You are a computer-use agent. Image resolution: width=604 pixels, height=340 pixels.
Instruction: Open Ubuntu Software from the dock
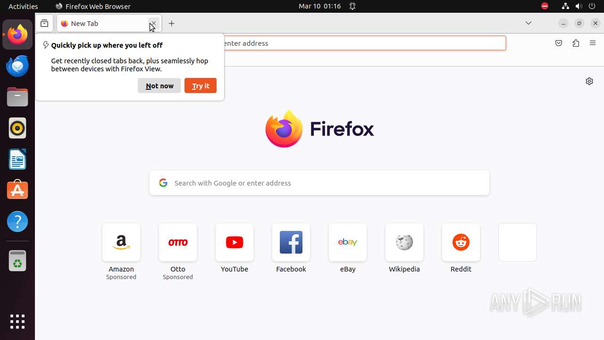click(17, 190)
